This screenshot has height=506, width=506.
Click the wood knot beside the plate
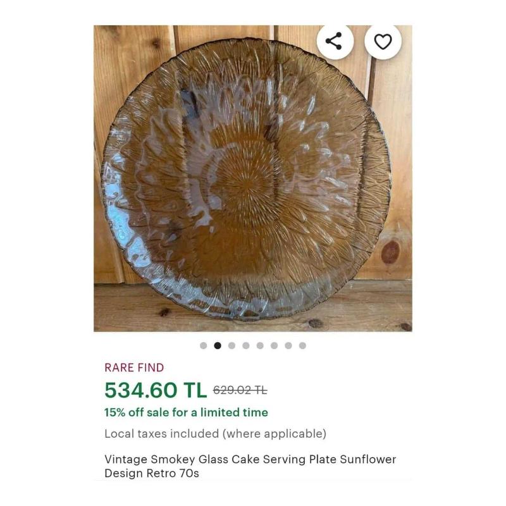coord(390,252)
